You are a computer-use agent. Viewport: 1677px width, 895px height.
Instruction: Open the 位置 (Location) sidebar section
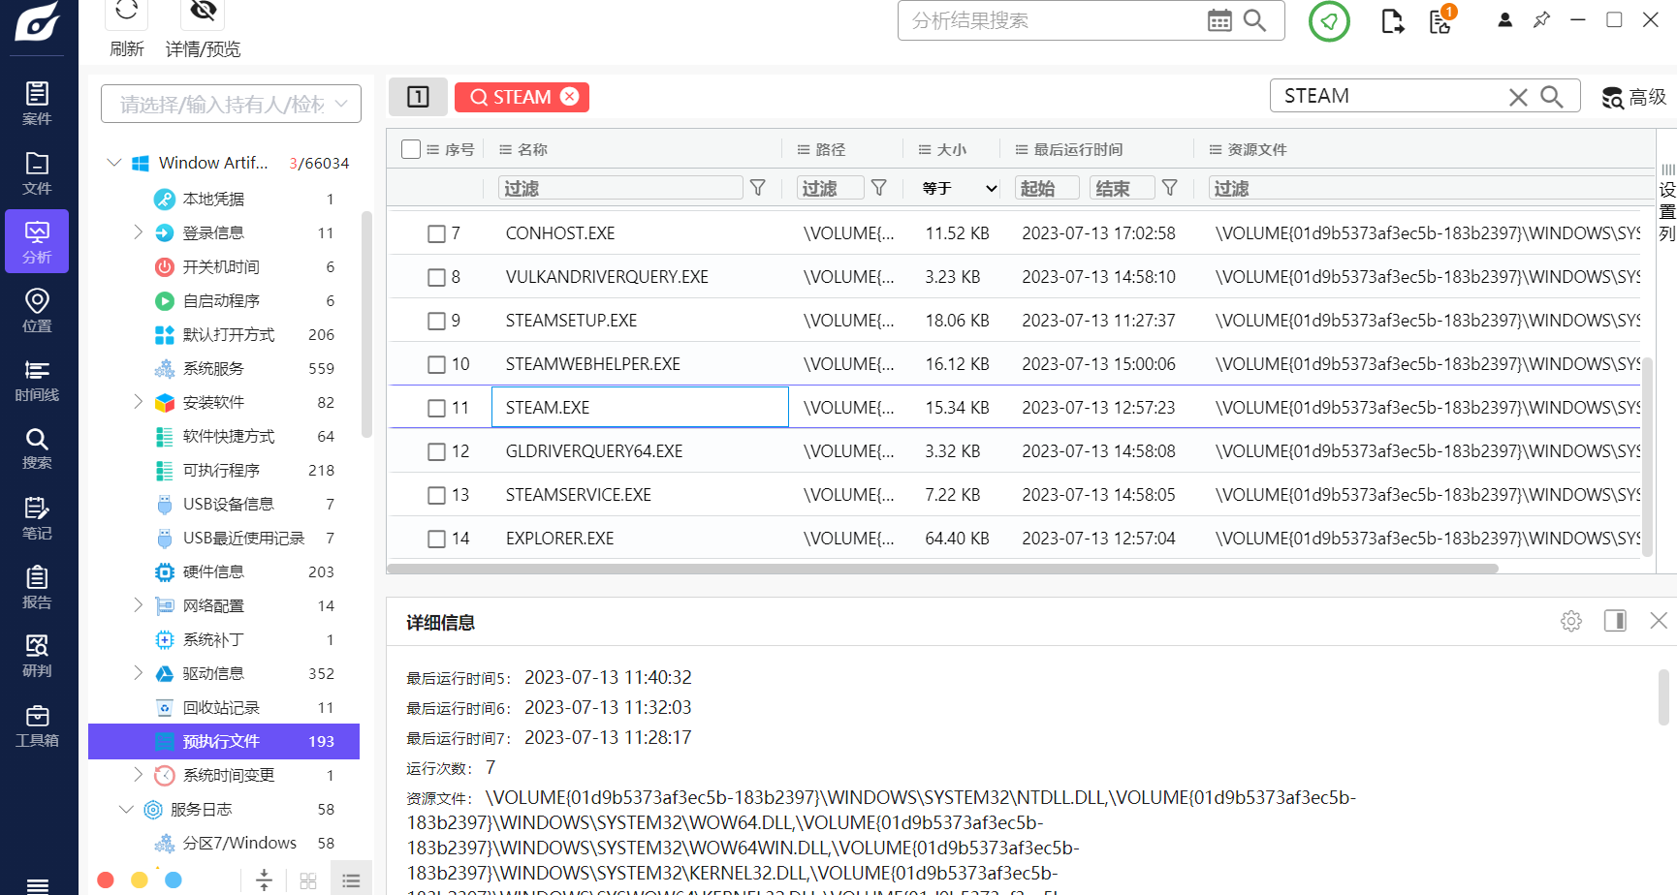tap(37, 311)
